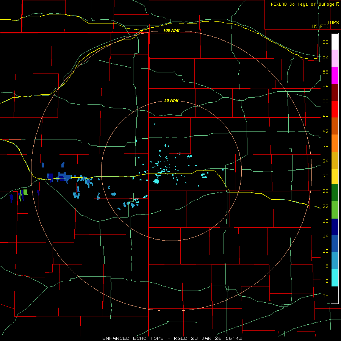Click the 66 legend label
This screenshot has height=341, width=341.
325,42
